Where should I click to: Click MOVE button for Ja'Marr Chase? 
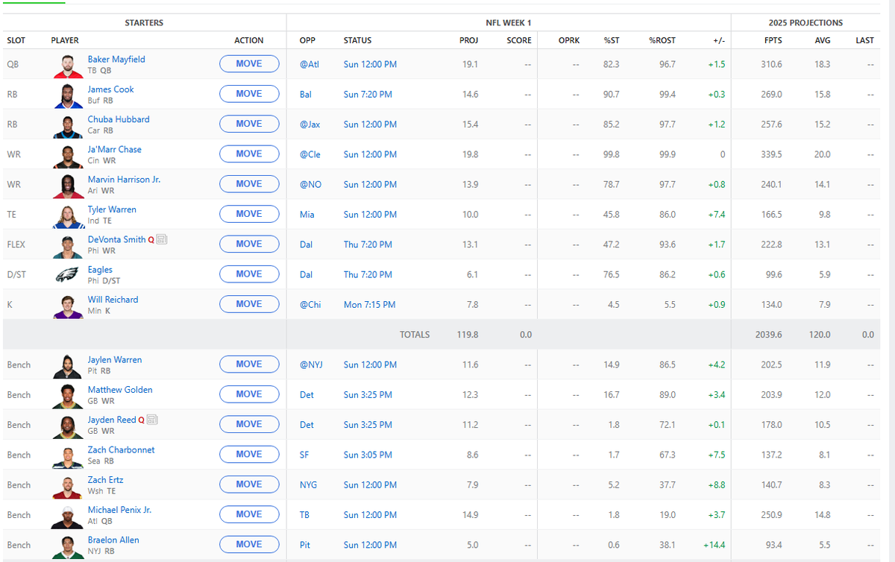(x=249, y=154)
